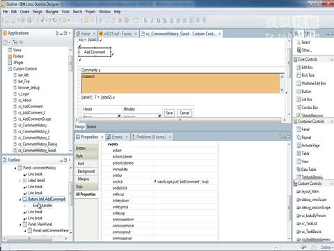Open the Dojo properties section

(87, 187)
